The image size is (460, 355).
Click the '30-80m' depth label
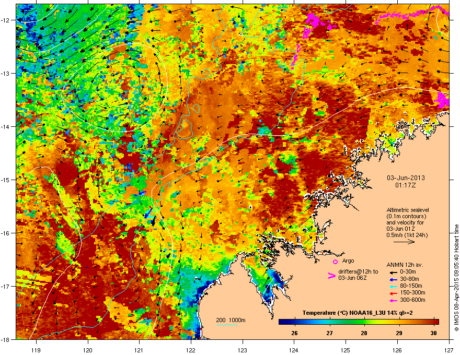coord(409,279)
